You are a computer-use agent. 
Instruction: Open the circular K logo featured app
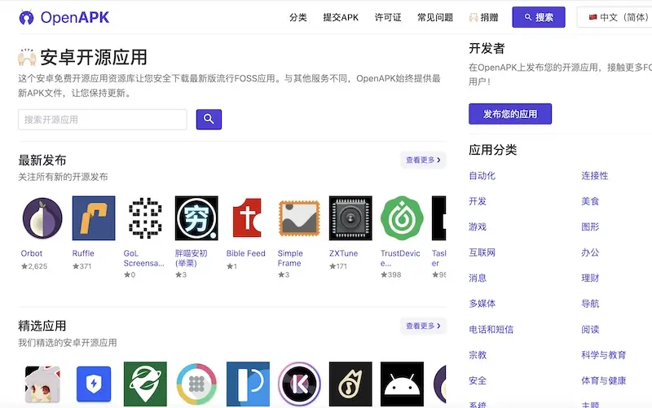coord(299,384)
